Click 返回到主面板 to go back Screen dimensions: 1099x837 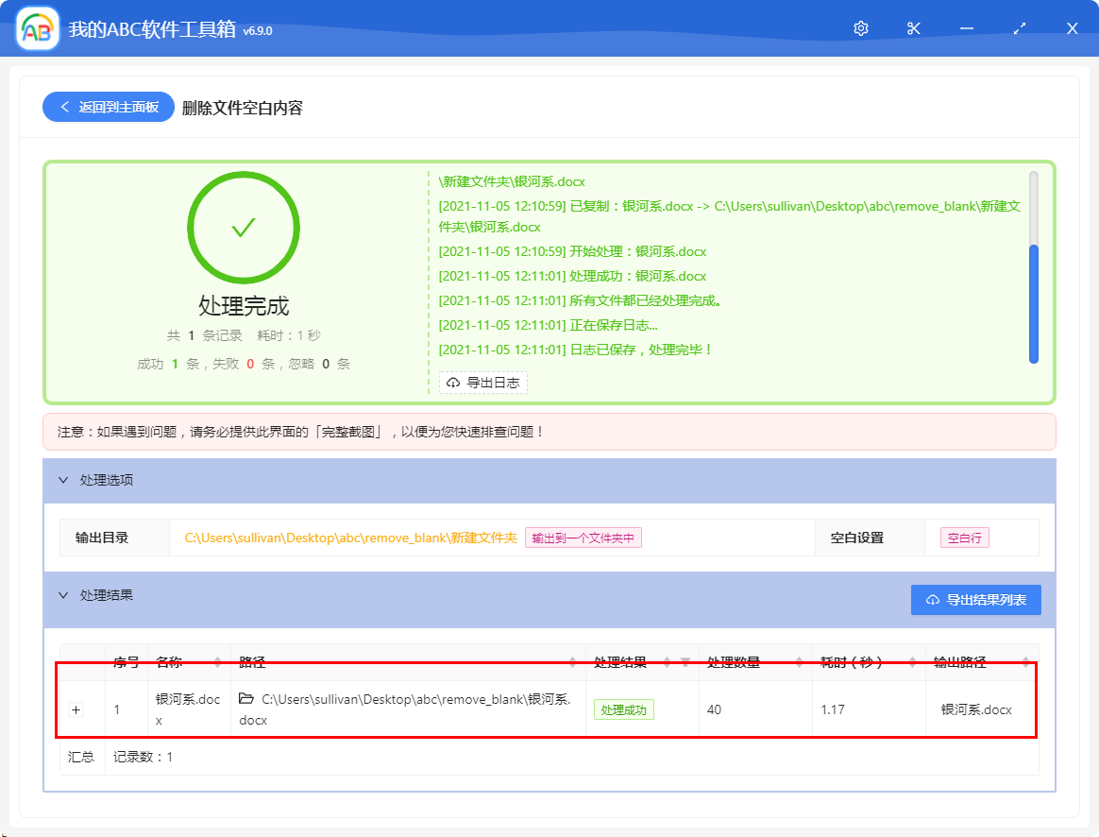point(107,107)
